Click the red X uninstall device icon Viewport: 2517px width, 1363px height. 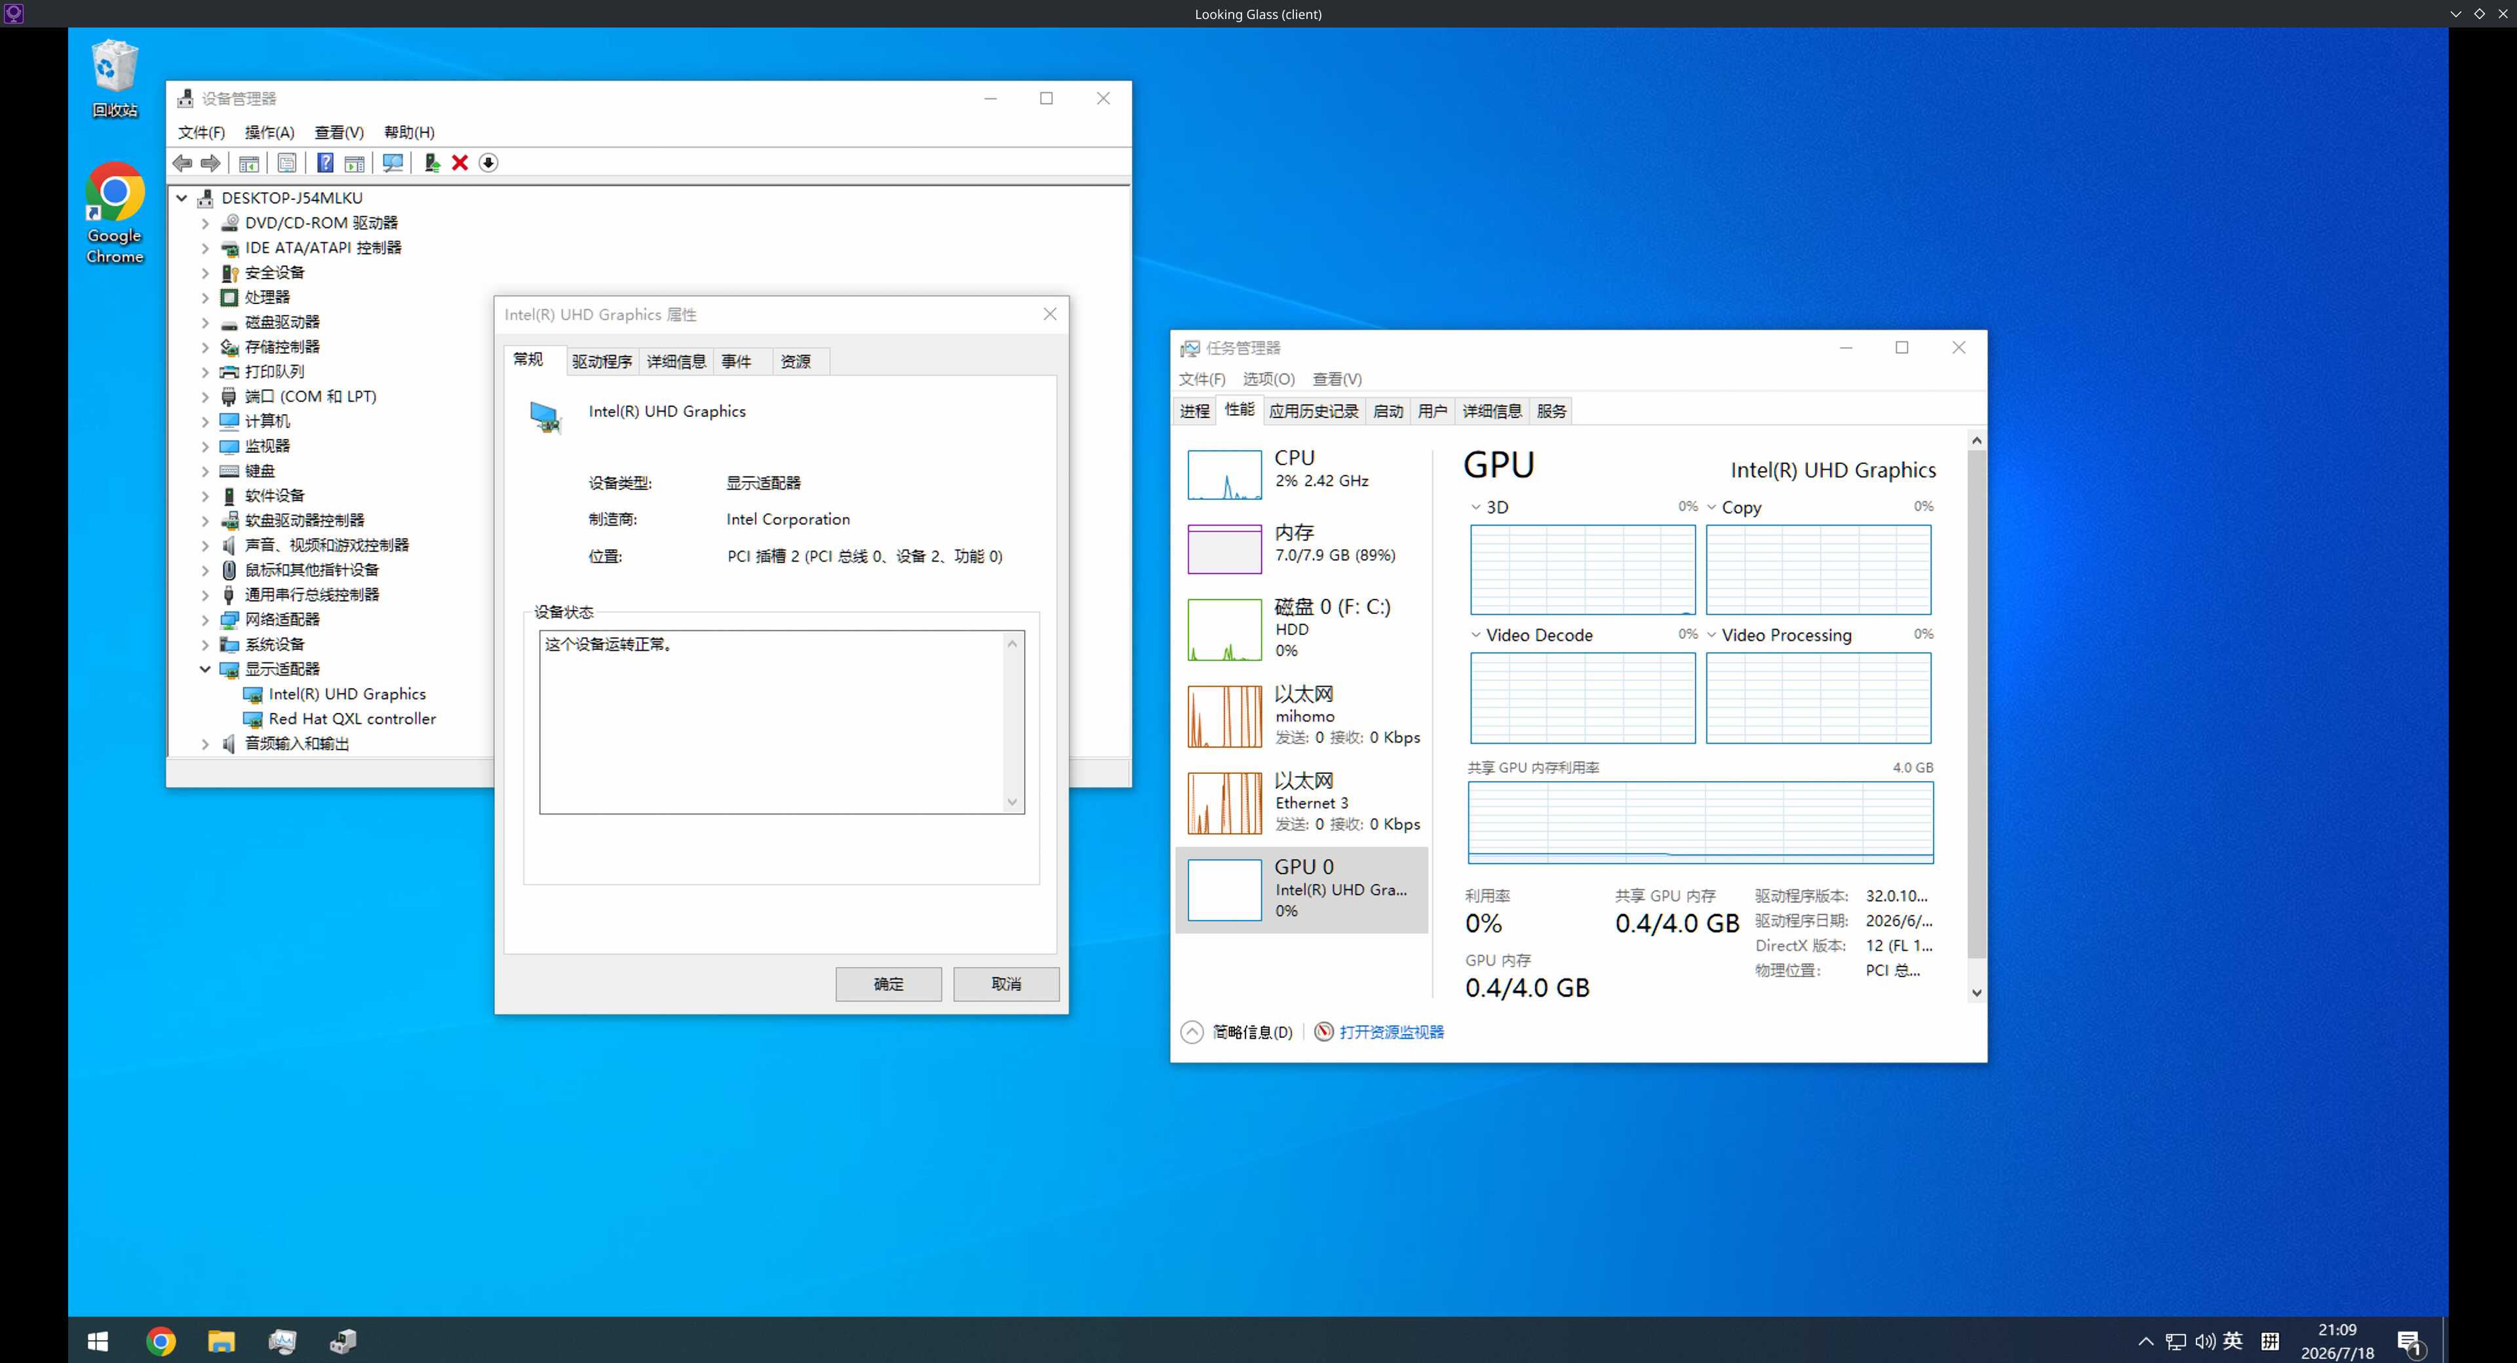click(460, 163)
